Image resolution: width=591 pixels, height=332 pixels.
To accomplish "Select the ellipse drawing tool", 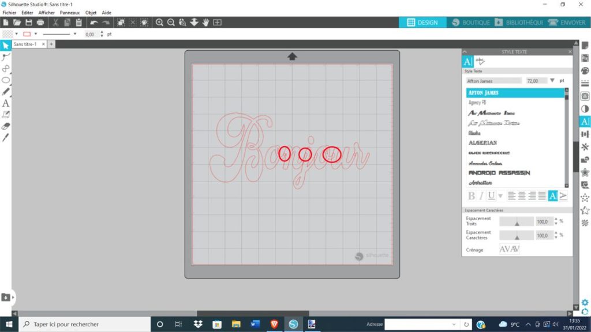I will click(x=6, y=80).
